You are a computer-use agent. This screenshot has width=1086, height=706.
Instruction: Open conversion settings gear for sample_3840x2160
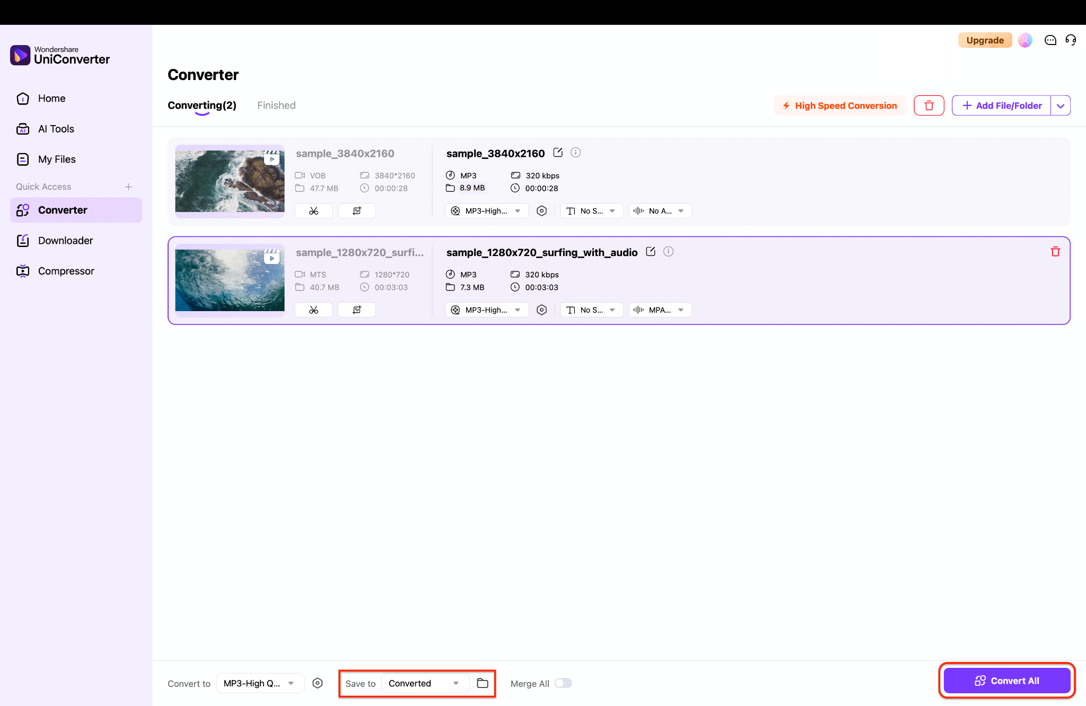[x=541, y=210]
